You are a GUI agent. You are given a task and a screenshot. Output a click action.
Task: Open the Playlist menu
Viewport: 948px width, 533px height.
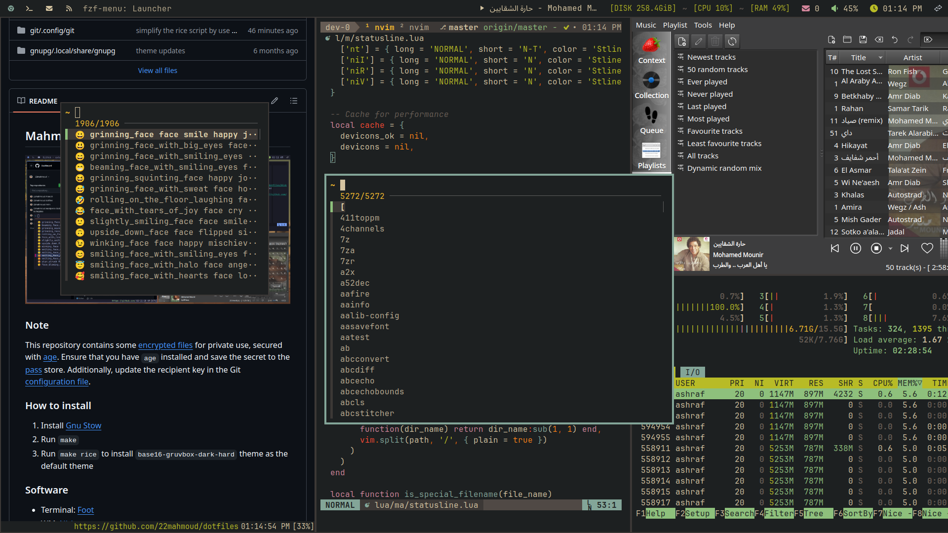675,25
